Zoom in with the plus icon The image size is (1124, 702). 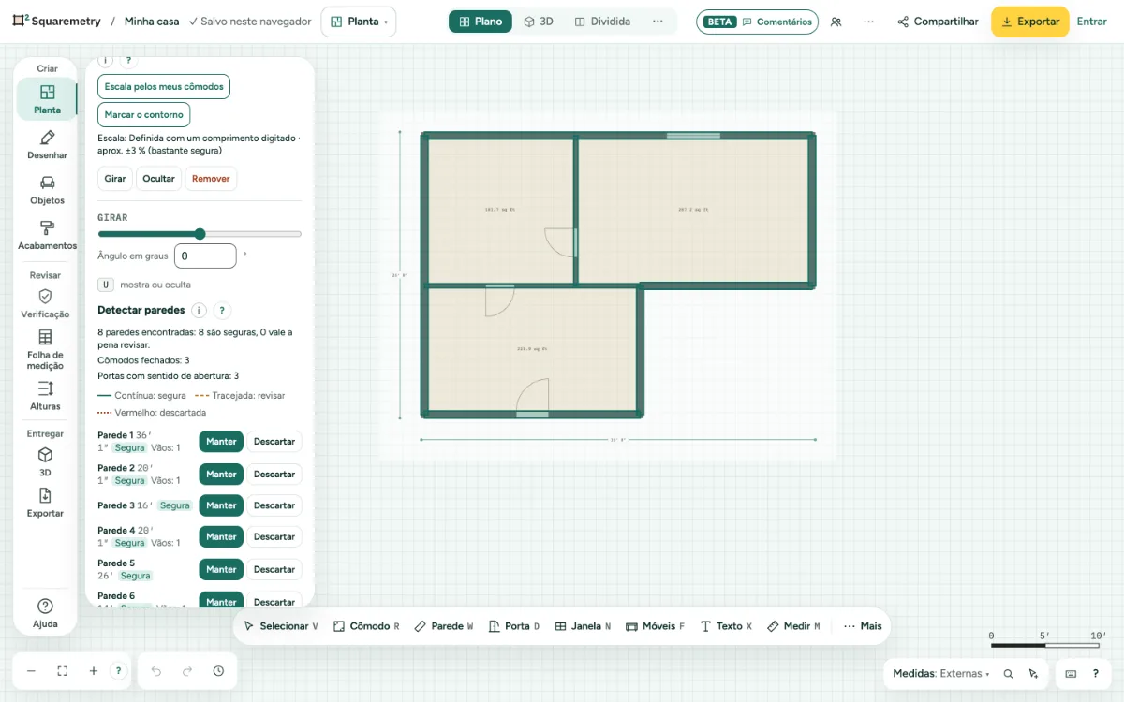pos(94,671)
